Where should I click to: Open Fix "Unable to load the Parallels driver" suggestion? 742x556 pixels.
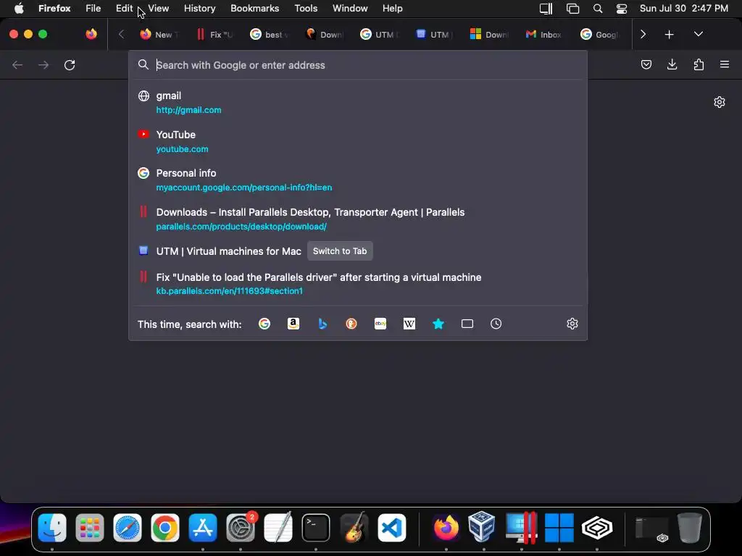(358, 284)
